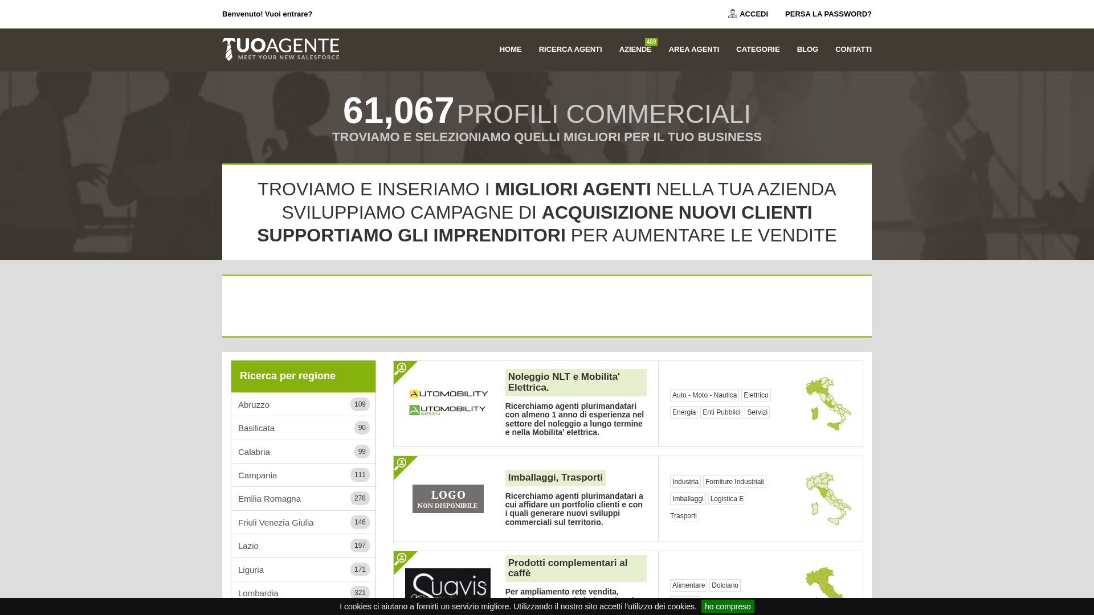Open AREA AGENTI menu item
The image size is (1094, 615).
[694, 50]
